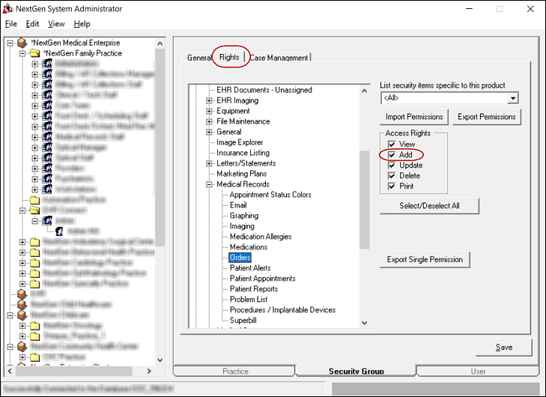The image size is (546, 397).
Task: Select Imaging under Medical Records
Action: [242, 226]
